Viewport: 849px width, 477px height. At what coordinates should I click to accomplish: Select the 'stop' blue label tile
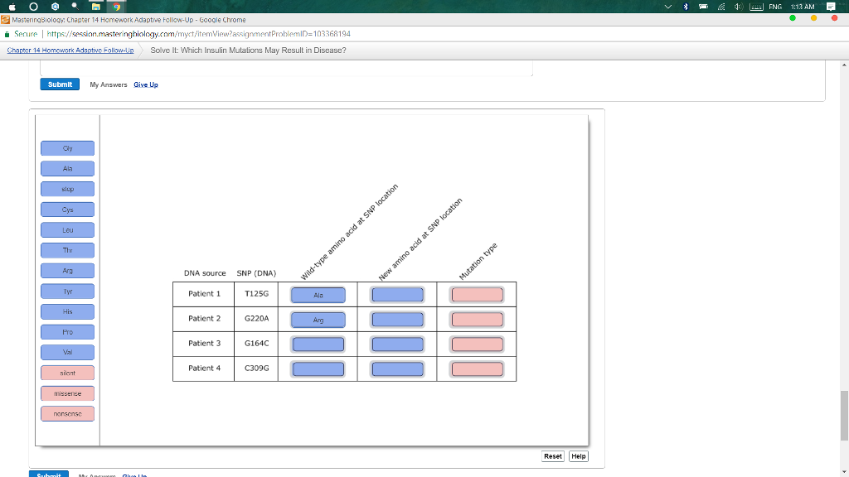tap(67, 189)
